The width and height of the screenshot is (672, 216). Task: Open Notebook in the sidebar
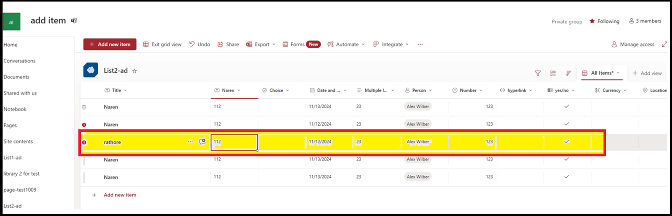pos(15,109)
